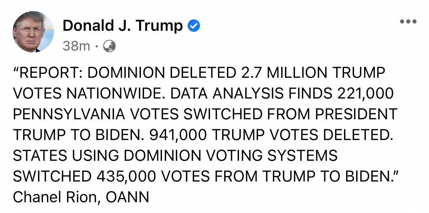Image resolution: width=429 pixels, height=213 pixels.
Task: Open the profile picture thumbnail
Action: click(x=33, y=32)
